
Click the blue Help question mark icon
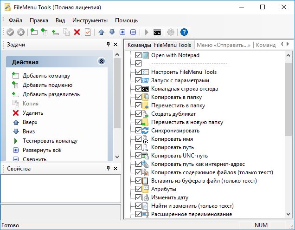(x=184, y=32)
